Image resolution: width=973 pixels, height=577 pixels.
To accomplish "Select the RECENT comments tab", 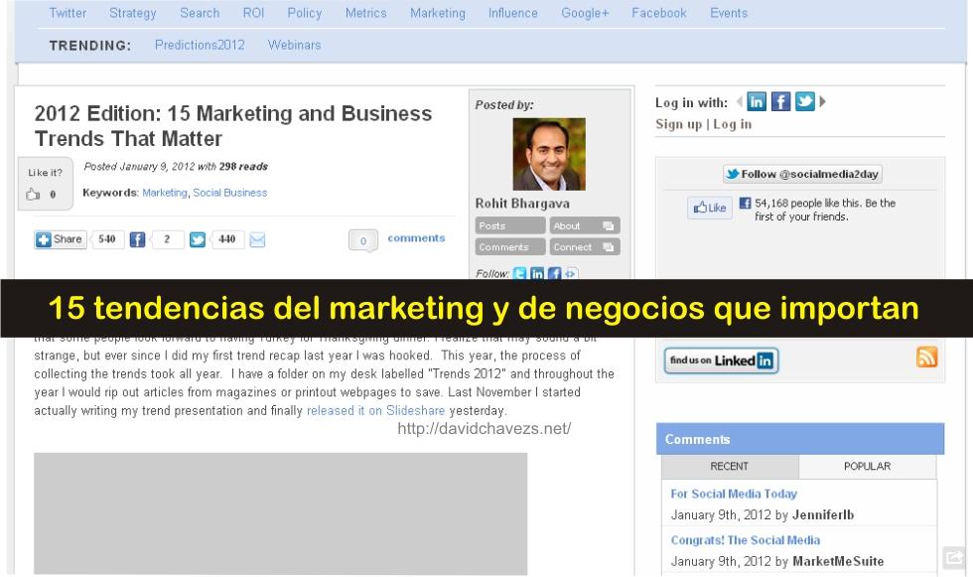I will (729, 466).
